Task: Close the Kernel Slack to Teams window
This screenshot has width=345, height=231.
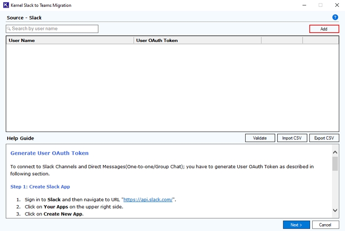Action: (x=337, y=5)
